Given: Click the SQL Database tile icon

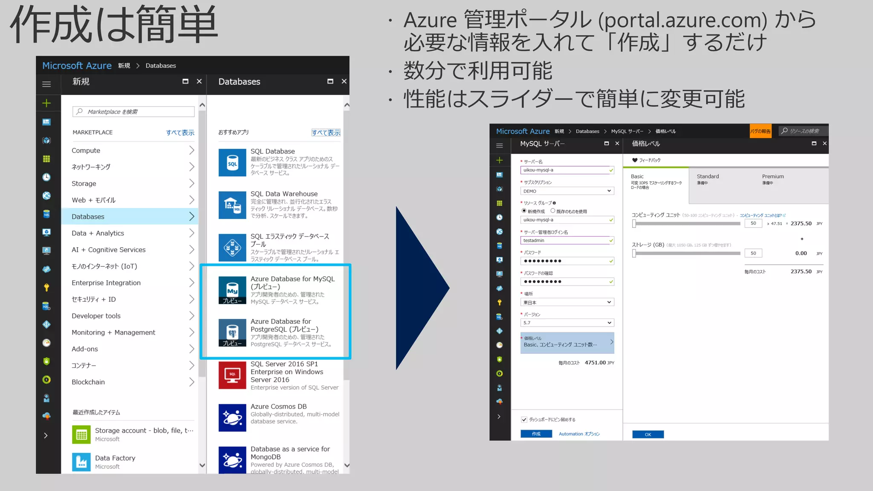Looking at the screenshot, I should tap(232, 162).
